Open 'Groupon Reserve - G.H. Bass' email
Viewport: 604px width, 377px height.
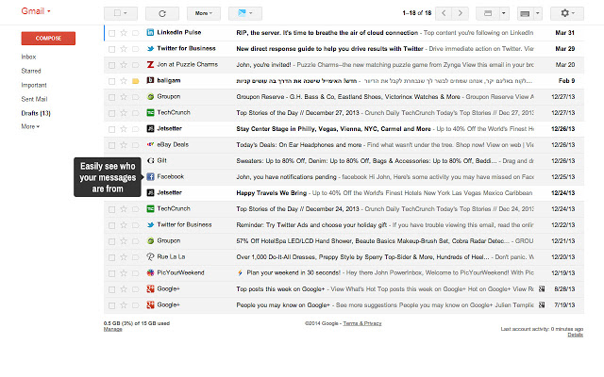click(x=344, y=97)
